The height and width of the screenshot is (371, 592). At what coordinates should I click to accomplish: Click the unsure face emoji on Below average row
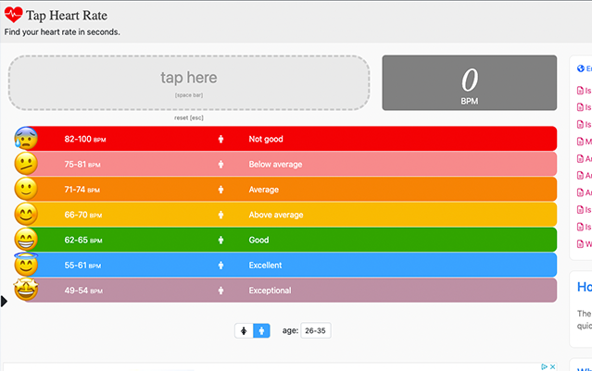point(26,164)
